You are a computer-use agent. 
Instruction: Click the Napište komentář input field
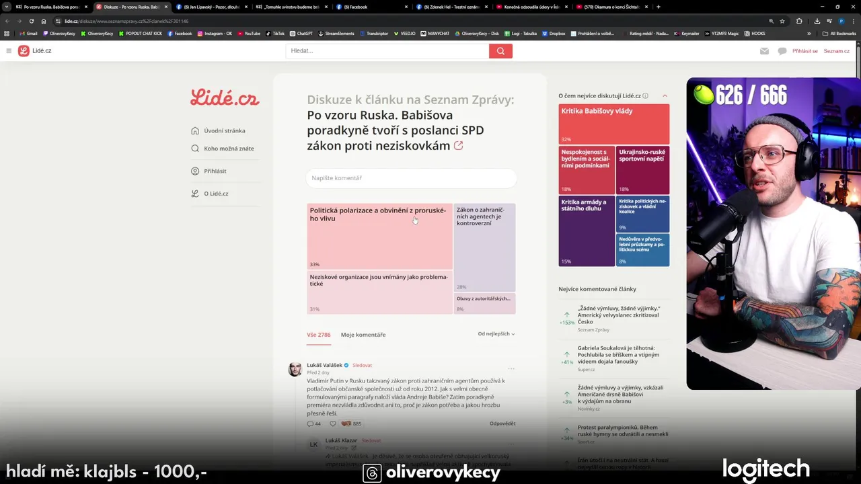click(411, 178)
